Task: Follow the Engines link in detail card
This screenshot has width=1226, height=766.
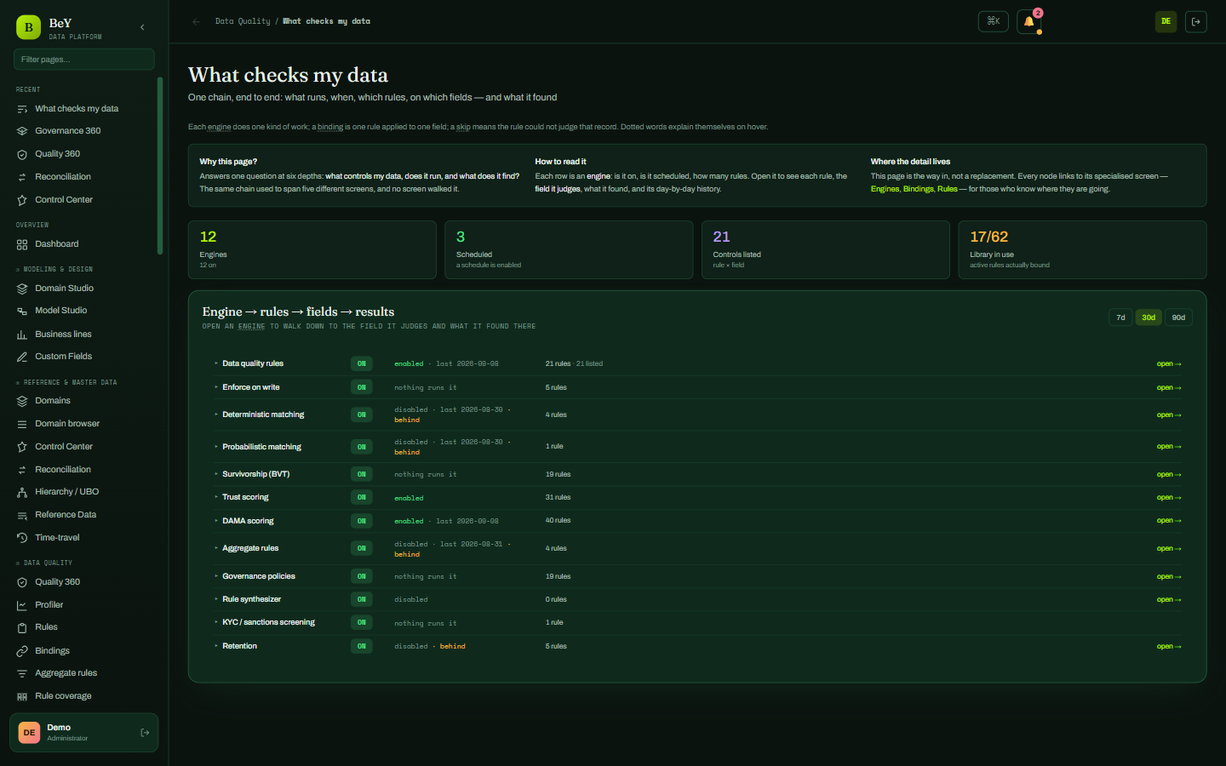Action: (885, 189)
